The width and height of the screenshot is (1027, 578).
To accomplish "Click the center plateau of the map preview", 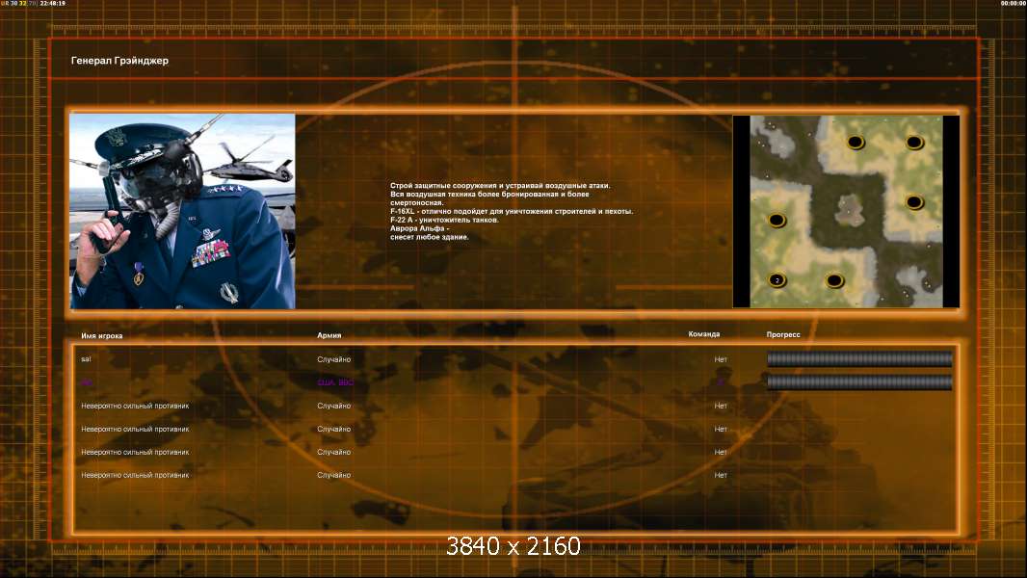I will [x=849, y=210].
